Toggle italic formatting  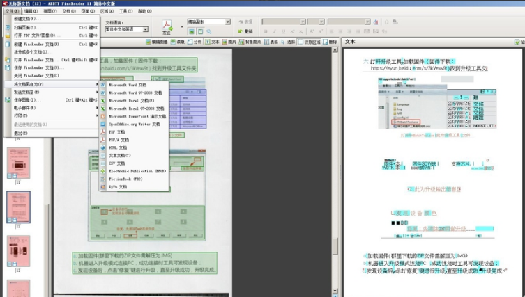point(275,31)
